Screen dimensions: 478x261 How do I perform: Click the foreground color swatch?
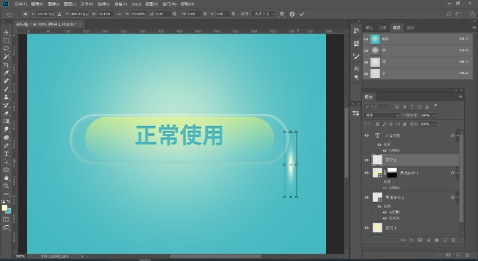pos(4,207)
